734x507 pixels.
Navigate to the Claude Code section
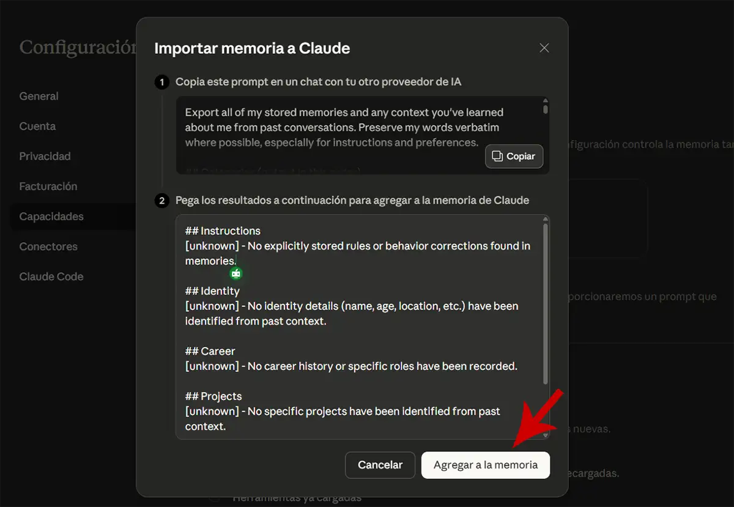coord(51,276)
